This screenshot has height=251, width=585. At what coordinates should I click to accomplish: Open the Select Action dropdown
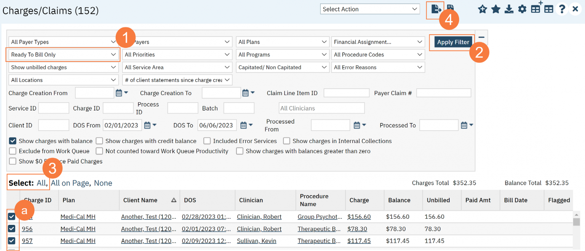tap(370, 9)
